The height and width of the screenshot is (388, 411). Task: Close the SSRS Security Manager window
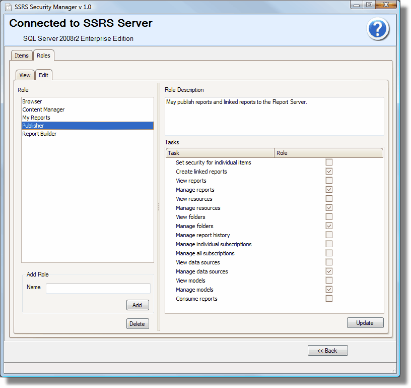click(x=386, y=5)
